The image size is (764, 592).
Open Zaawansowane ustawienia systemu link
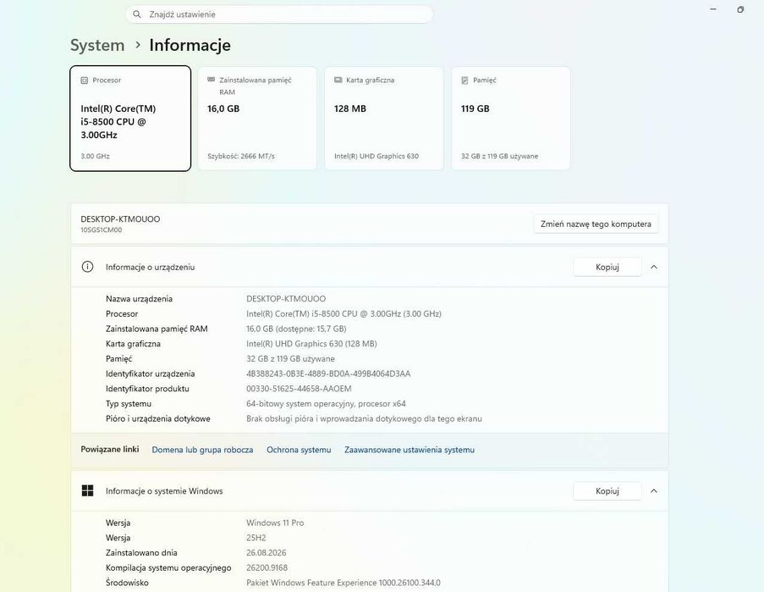point(409,450)
